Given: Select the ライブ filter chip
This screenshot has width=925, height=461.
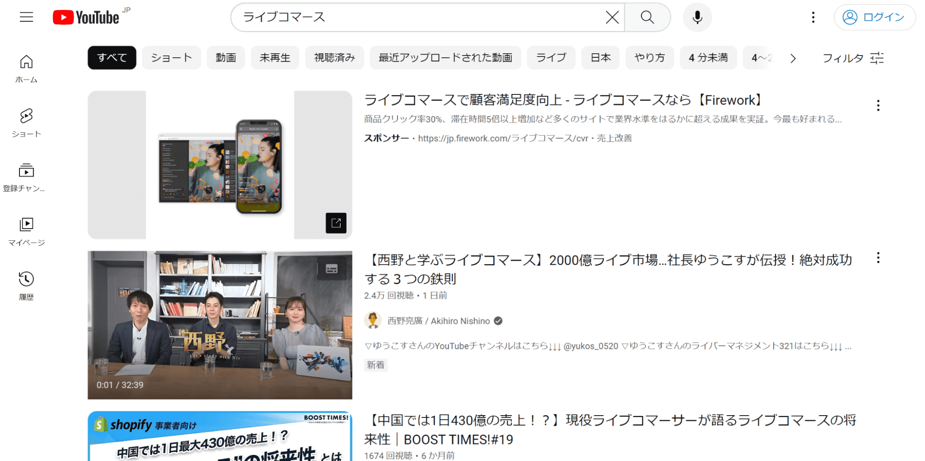Looking at the screenshot, I should pyautogui.click(x=551, y=57).
